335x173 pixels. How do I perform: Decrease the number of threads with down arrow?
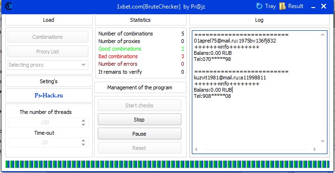pyautogui.click(x=83, y=125)
